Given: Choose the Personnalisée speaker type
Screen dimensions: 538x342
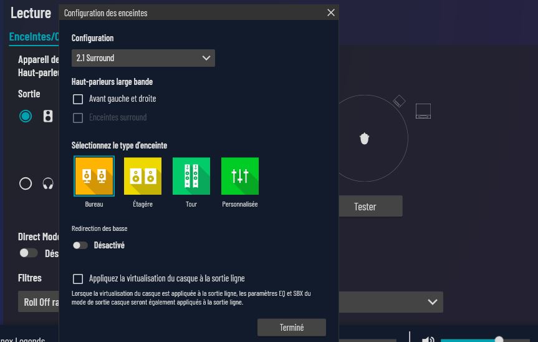Looking at the screenshot, I should coord(240,176).
